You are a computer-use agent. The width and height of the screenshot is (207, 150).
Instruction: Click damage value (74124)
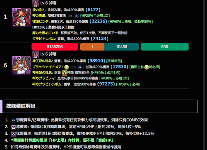pyautogui.click(x=99, y=38)
